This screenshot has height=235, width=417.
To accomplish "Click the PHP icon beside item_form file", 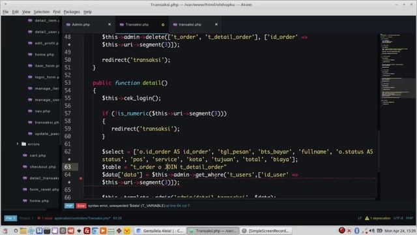I will [30, 66].
